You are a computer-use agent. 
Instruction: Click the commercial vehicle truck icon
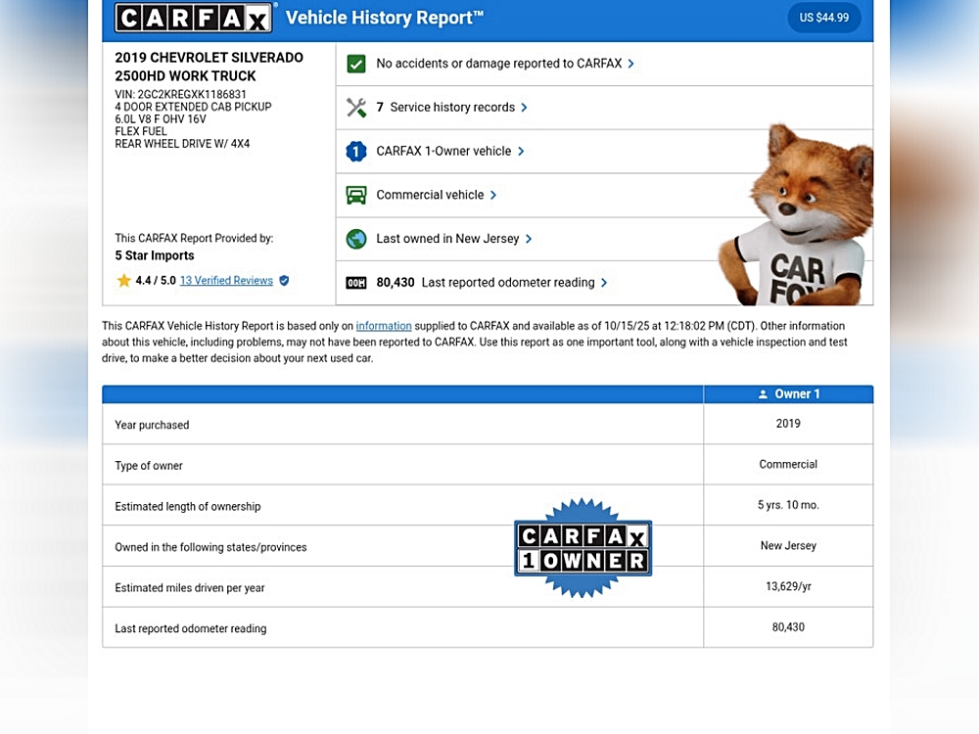356,195
